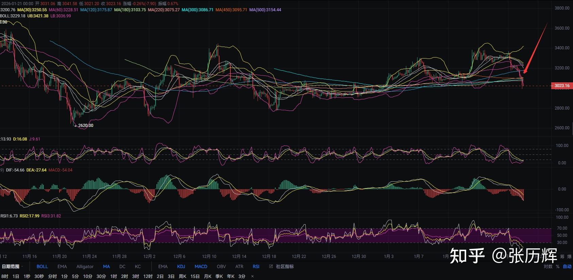Expand the 日期范围 date range dropdown
The width and height of the screenshot is (573, 280).
click(12, 266)
